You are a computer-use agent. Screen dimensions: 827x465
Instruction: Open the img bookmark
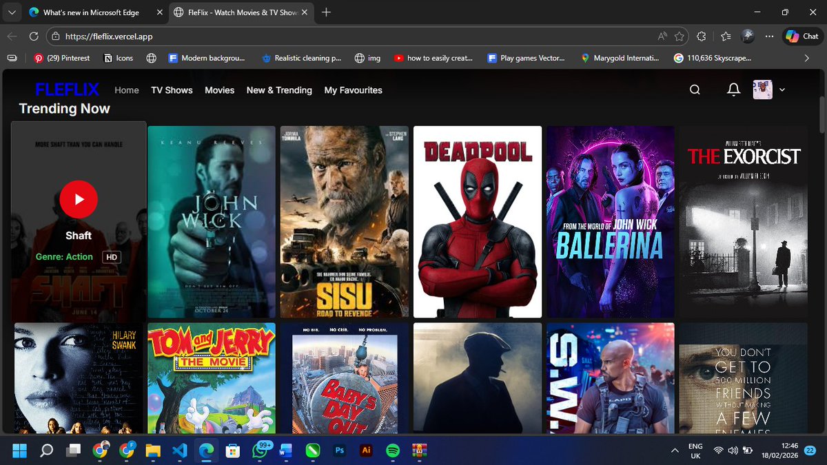pyautogui.click(x=368, y=59)
